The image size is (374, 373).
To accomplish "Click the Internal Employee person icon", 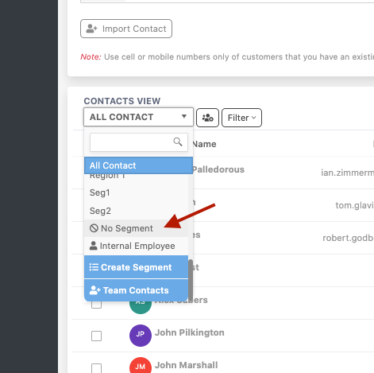I will point(93,246).
